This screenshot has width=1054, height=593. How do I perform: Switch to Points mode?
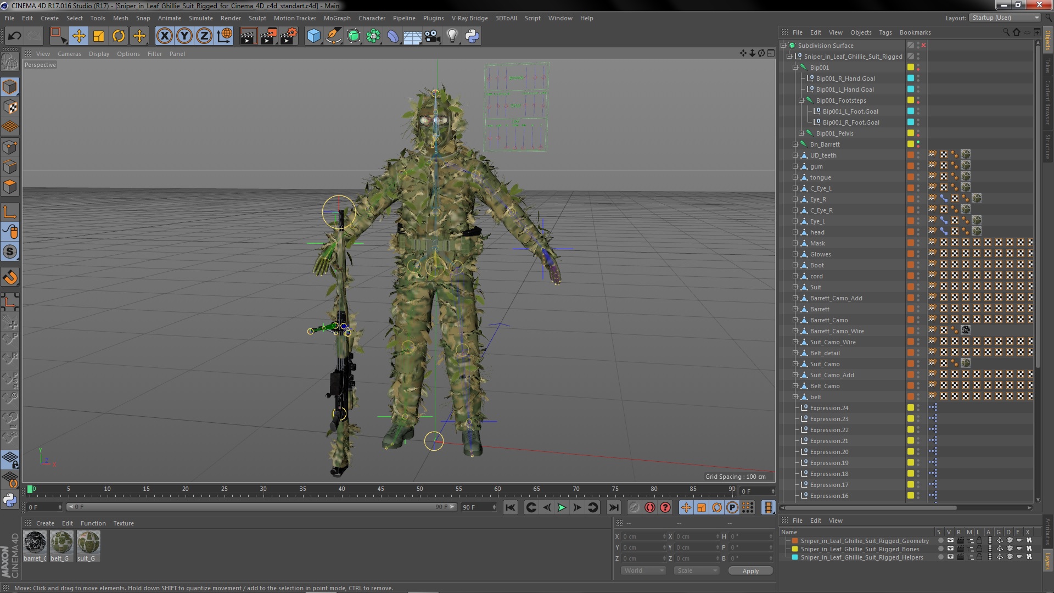(x=10, y=147)
